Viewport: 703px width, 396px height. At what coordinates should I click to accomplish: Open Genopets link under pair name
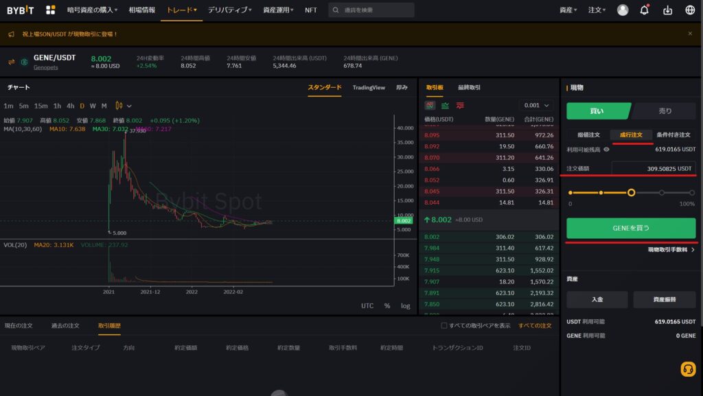point(46,67)
